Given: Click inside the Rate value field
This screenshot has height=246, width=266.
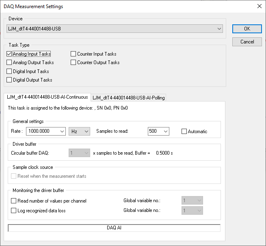Looking at the screenshot, I should coord(41,132).
